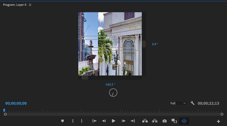Click the duration timecode 00;00;22;13
The image size is (227, 126).
coord(208,103)
